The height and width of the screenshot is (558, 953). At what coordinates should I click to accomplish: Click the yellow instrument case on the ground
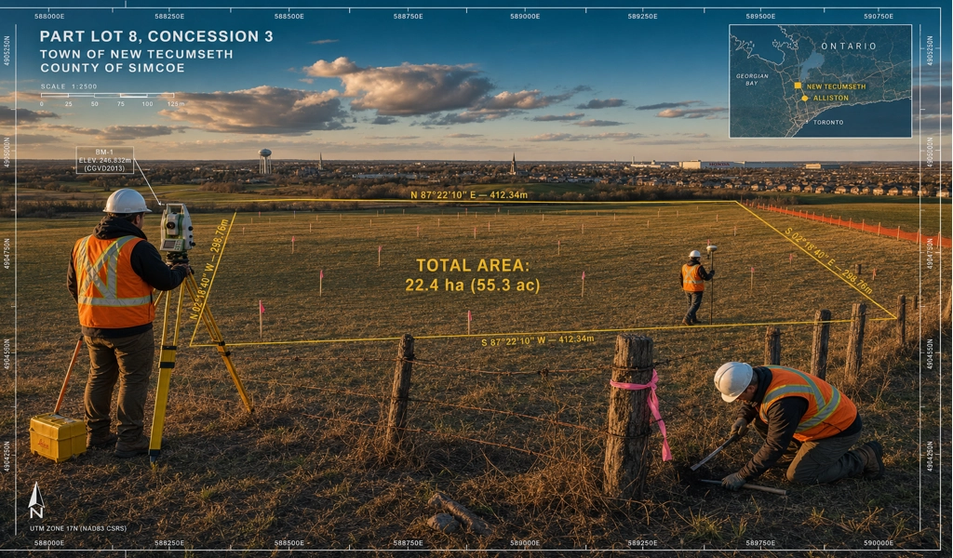(x=58, y=437)
